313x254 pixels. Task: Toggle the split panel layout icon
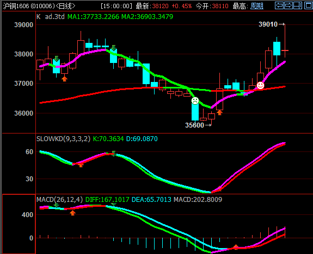[298, 5]
